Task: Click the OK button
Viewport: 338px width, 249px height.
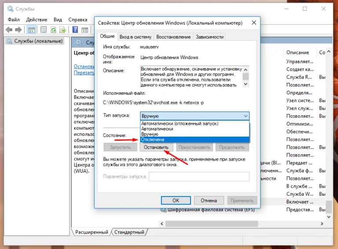Action: (176, 201)
